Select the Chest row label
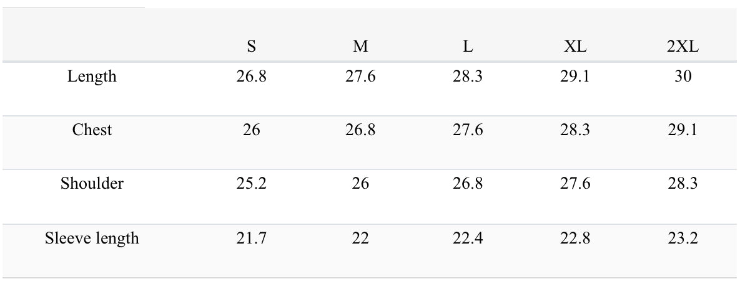Screen dimensions: 745x289 click(x=92, y=130)
